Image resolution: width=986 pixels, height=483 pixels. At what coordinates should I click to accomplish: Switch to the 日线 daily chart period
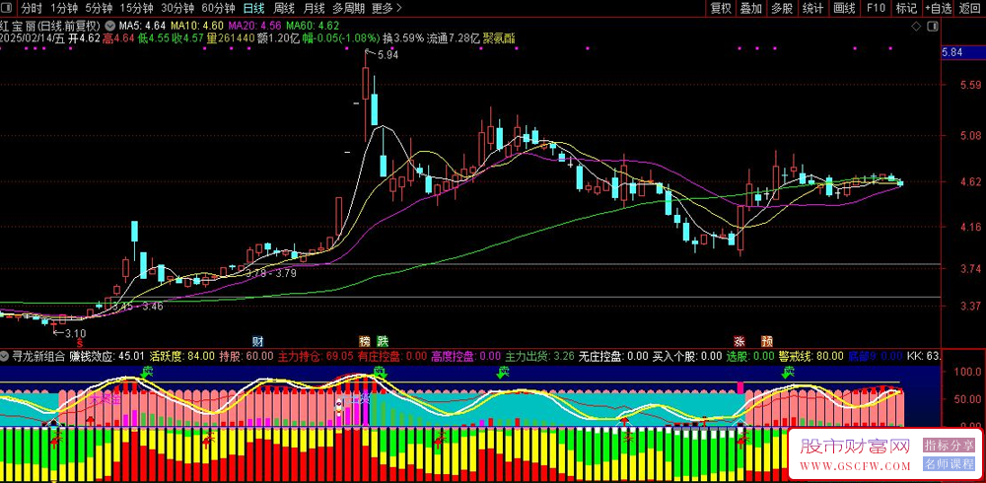tap(253, 9)
